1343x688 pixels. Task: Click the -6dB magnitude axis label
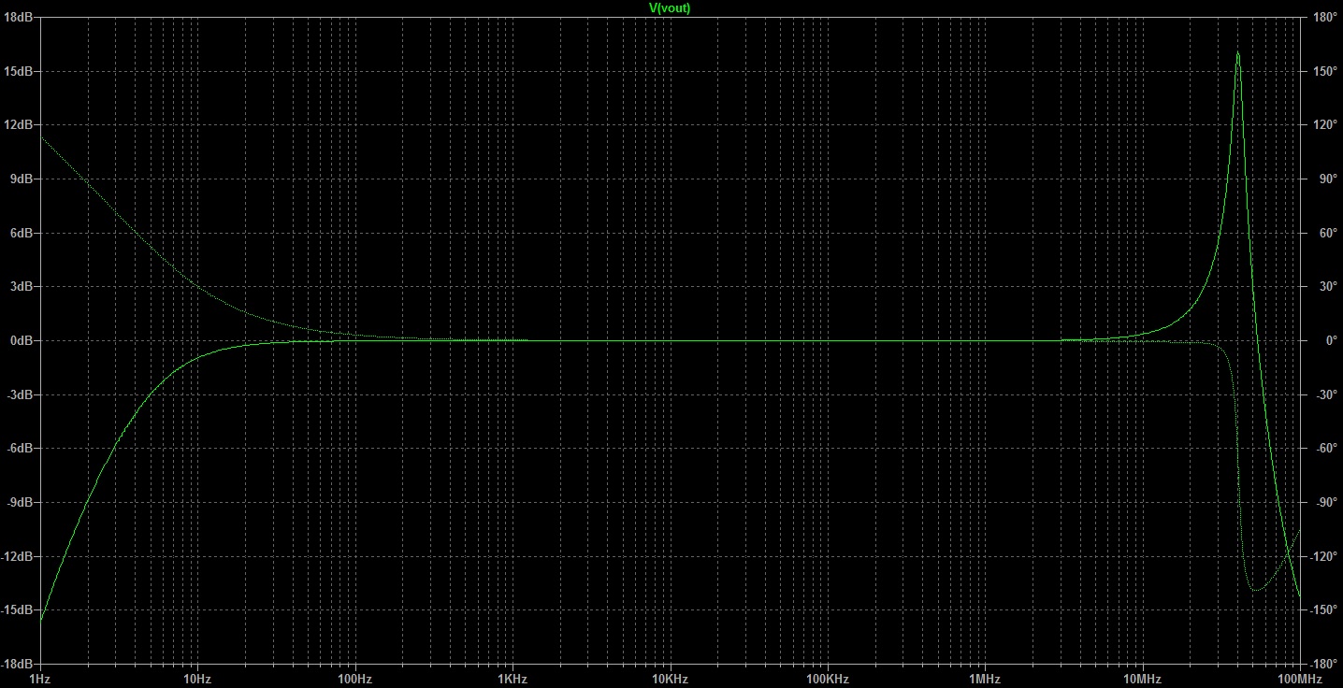21,449
